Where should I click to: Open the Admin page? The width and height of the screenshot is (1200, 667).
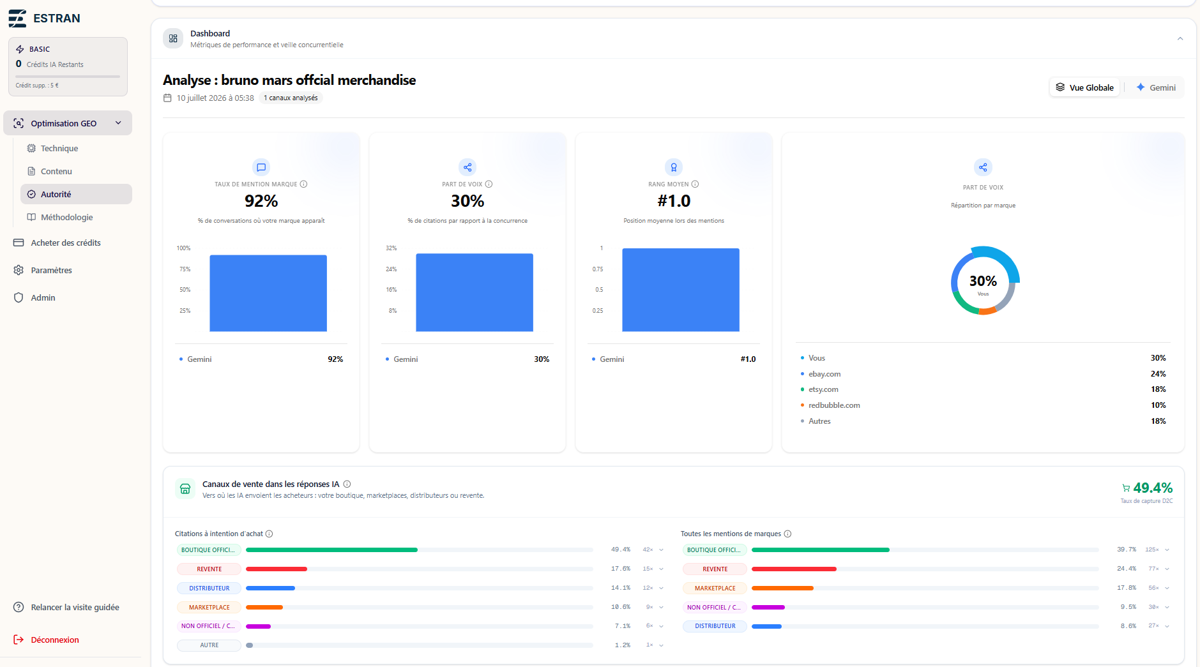tap(68, 297)
